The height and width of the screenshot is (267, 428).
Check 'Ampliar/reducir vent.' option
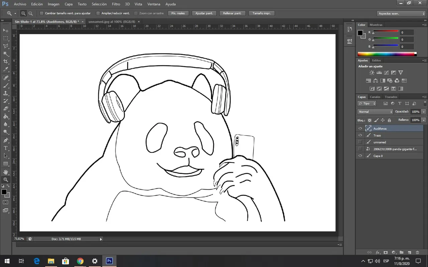(98, 13)
